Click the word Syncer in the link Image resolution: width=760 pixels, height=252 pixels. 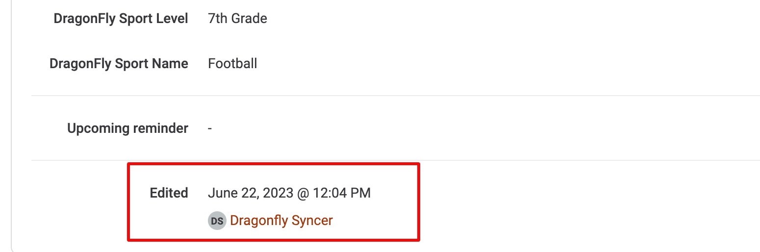click(x=312, y=221)
